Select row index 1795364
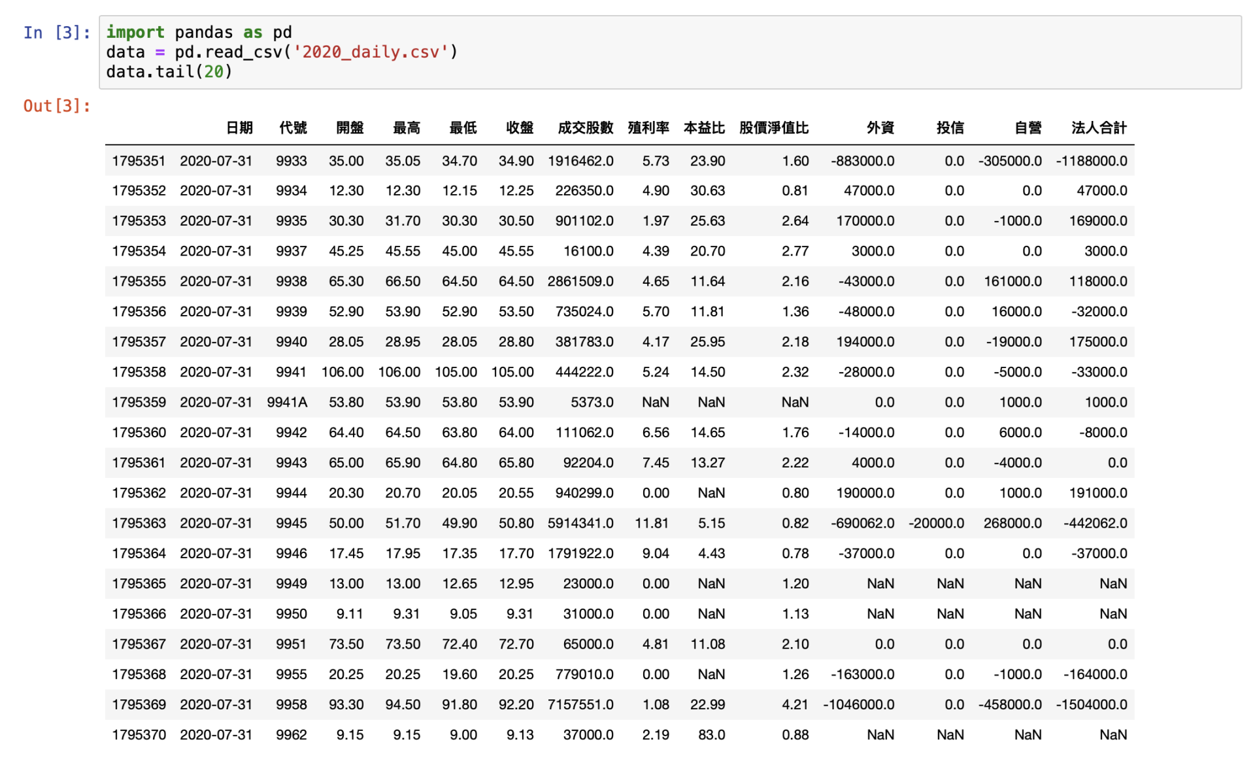The image size is (1255, 757). (139, 554)
